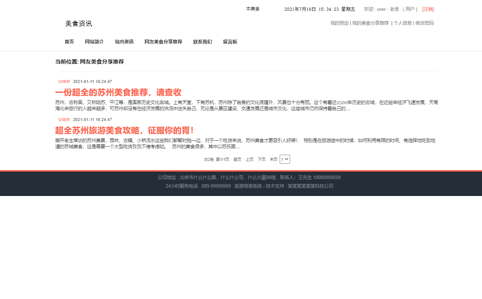
Task: Switch to the 站内资讯 section
Action: (x=124, y=42)
